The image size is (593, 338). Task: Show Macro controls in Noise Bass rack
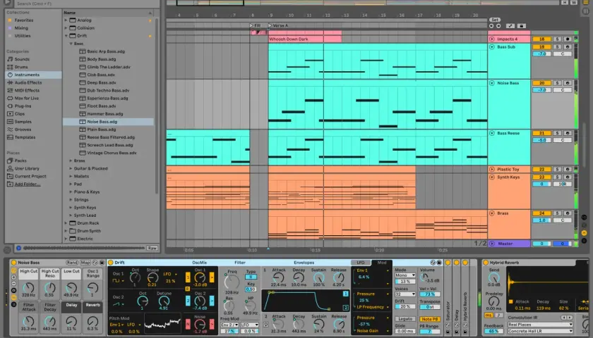click(13, 270)
